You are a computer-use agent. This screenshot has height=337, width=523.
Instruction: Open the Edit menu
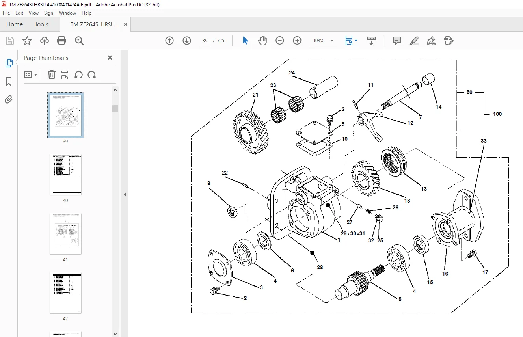pos(19,13)
